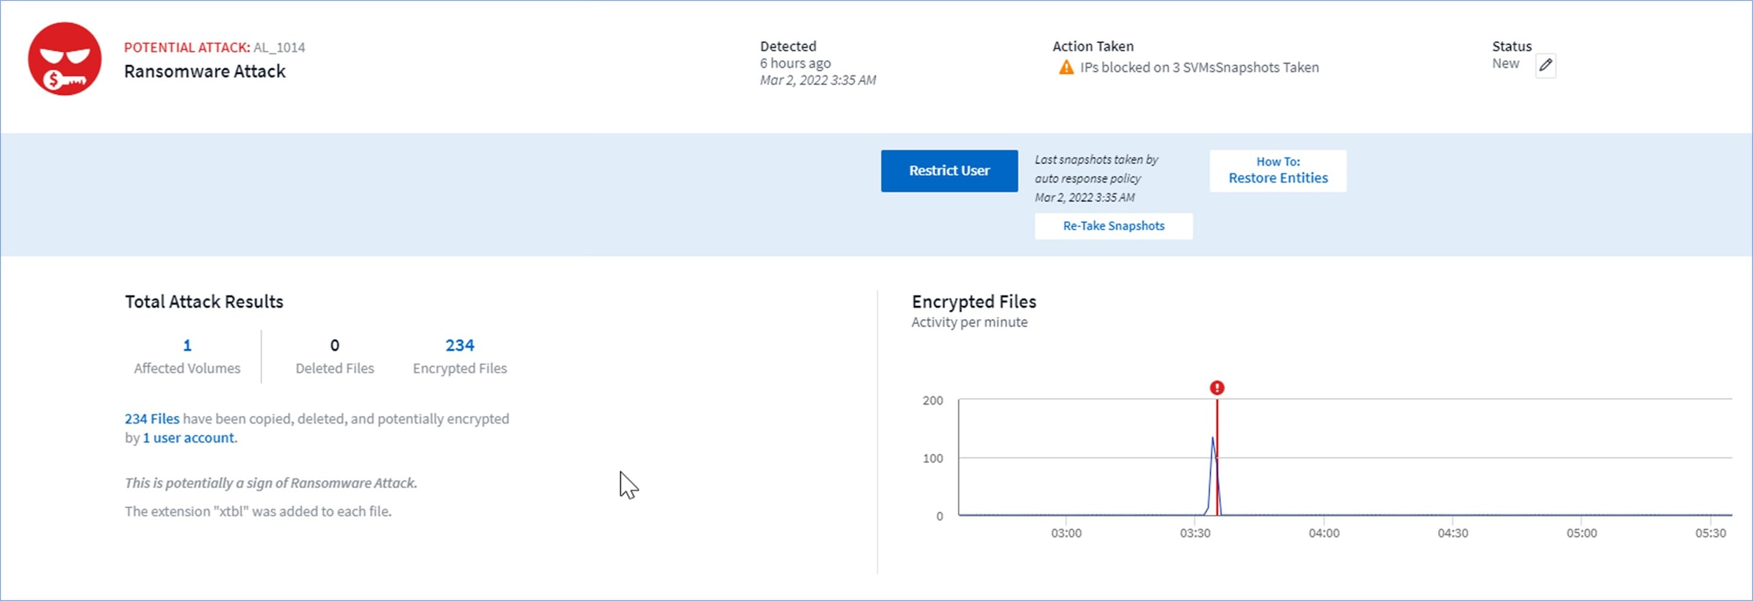
Task: Click the 'New' status value
Action: click(1505, 64)
